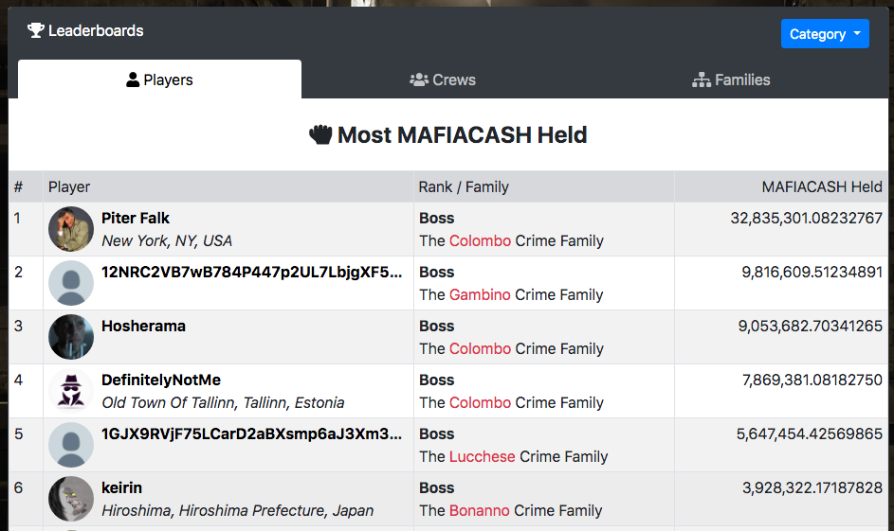
Task: Follow the Colombo link in DefinitelyNotMe's row
Action: (480, 402)
